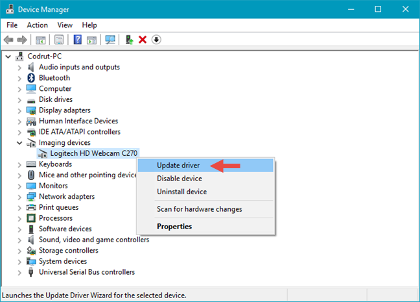Click the Back arrow toolbar icon

[8, 40]
